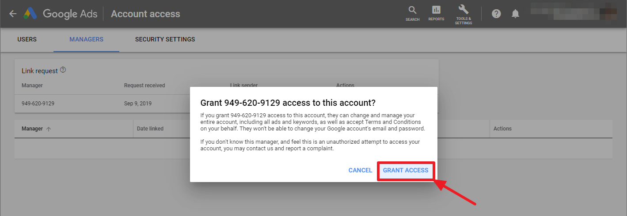Go to the Security Settings tab
The image size is (627, 216).
(165, 39)
